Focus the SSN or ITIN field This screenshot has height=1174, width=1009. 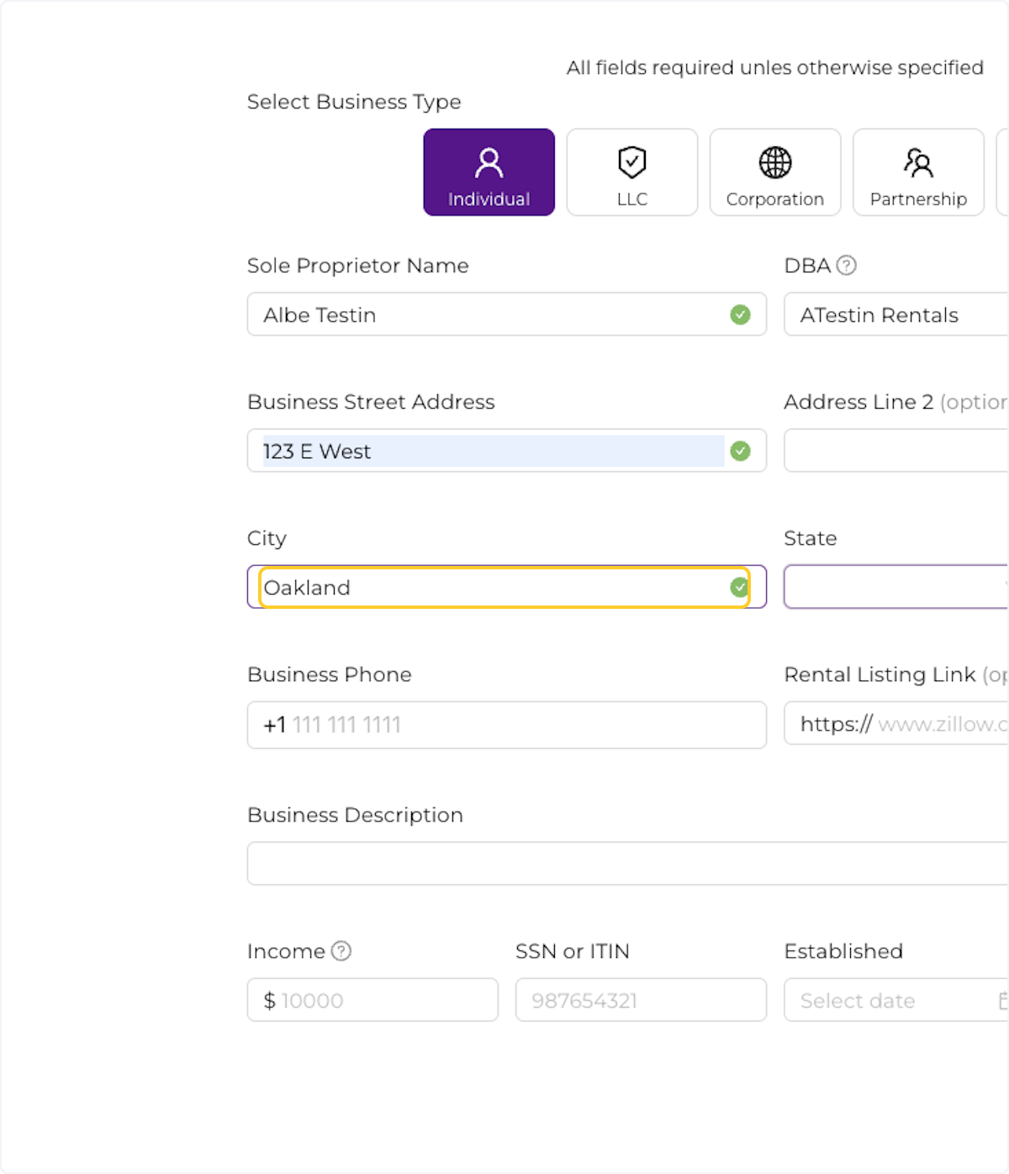point(640,1001)
